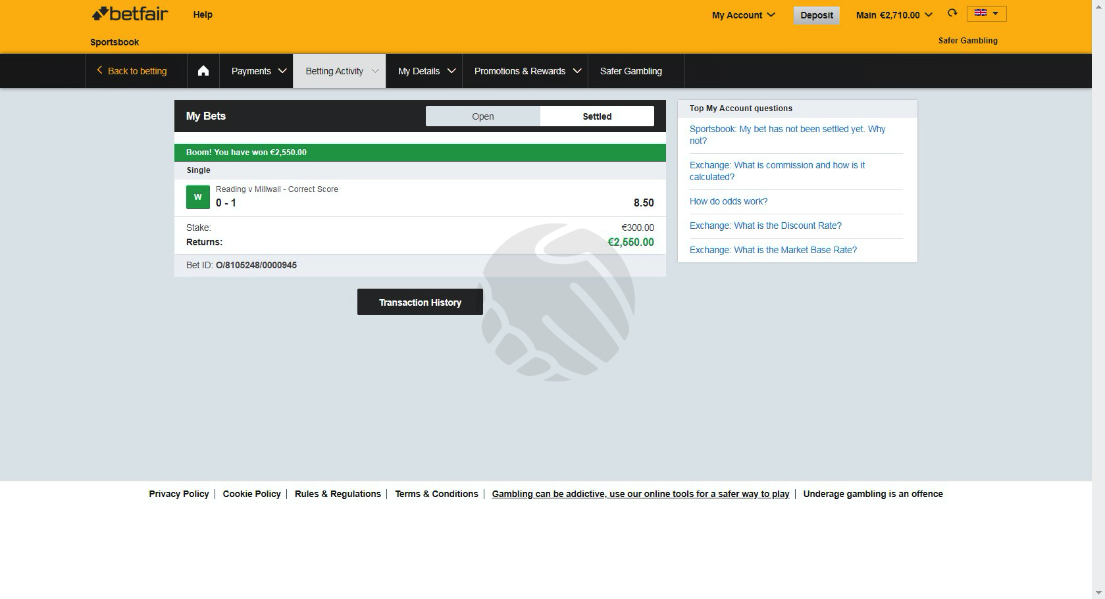Screen dimensions: 1105x599
Task: Open the UK flag language selector
Action: 987,13
